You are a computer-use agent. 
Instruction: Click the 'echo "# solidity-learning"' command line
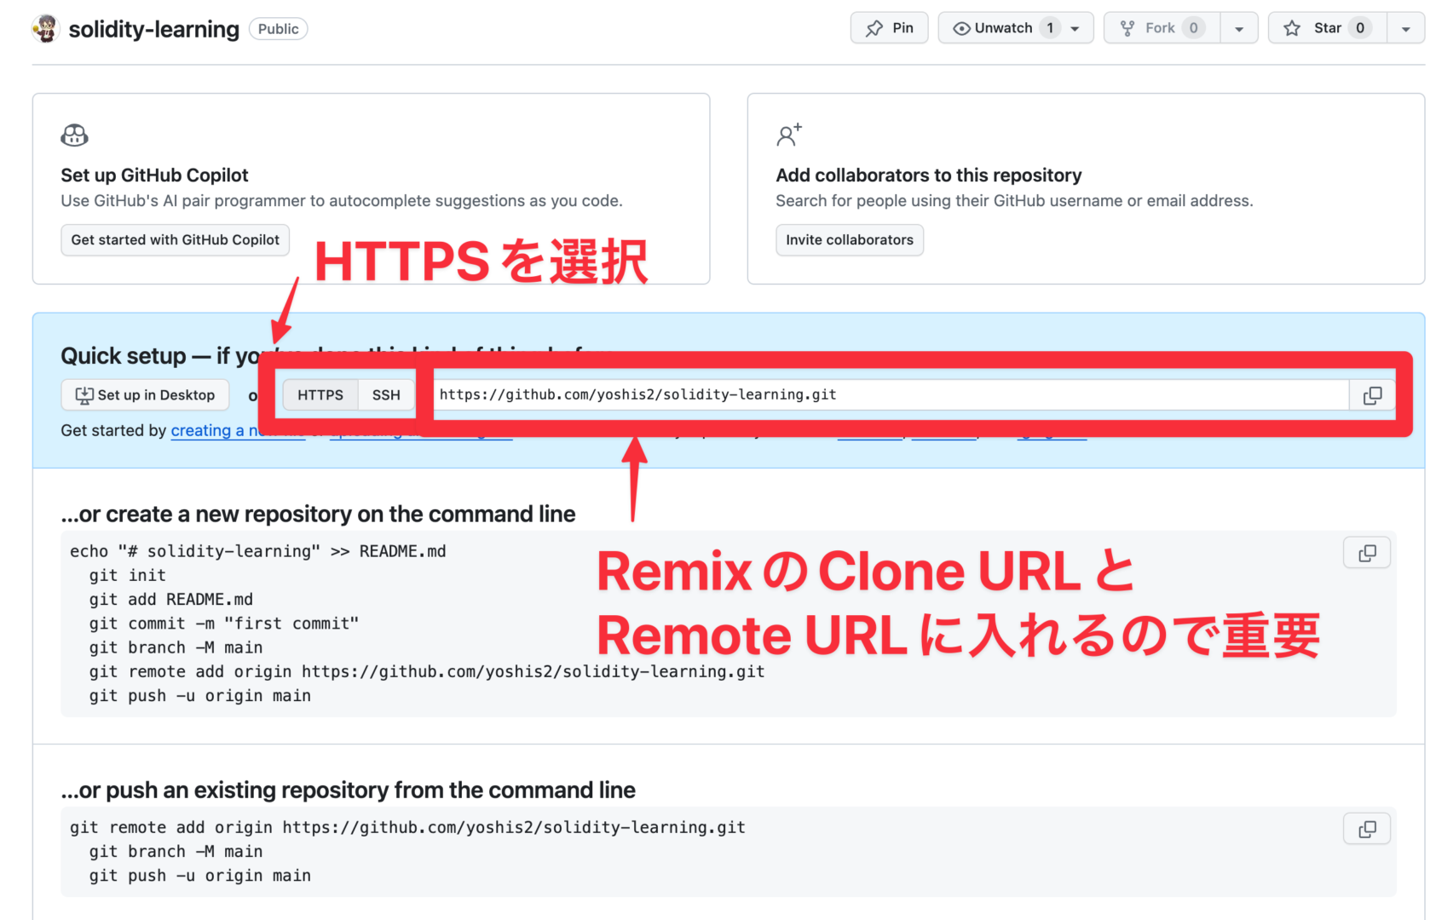point(258,551)
